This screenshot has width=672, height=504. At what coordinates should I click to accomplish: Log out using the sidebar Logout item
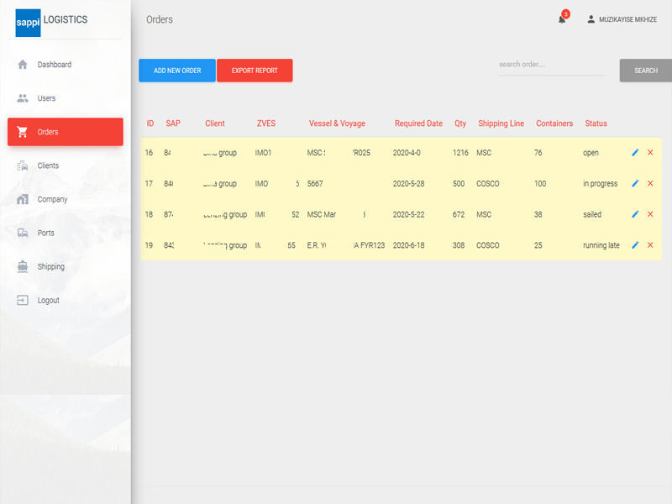coord(48,300)
